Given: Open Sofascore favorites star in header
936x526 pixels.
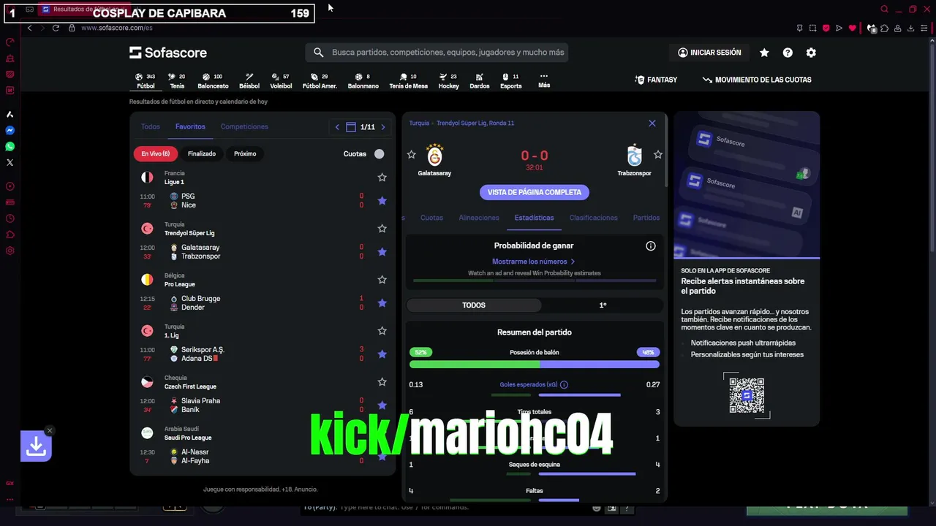Looking at the screenshot, I should [x=764, y=53].
